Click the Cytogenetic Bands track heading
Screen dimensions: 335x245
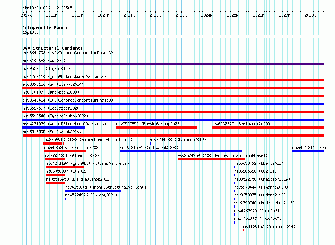45,28
